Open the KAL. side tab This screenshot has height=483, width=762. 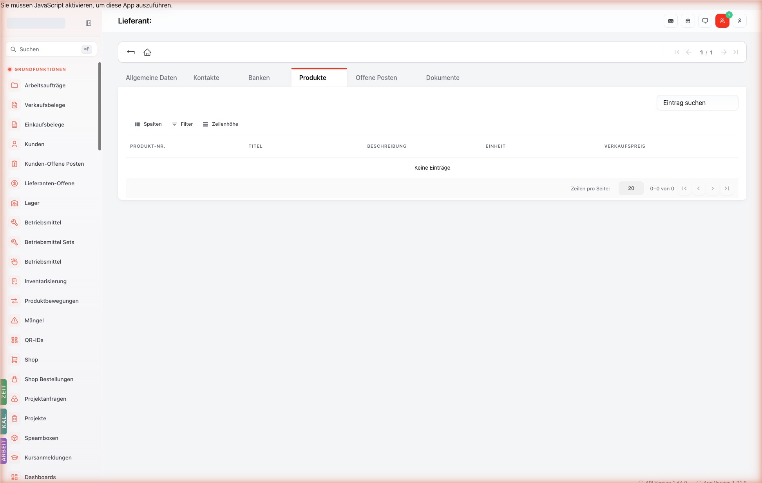click(x=4, y=421)
